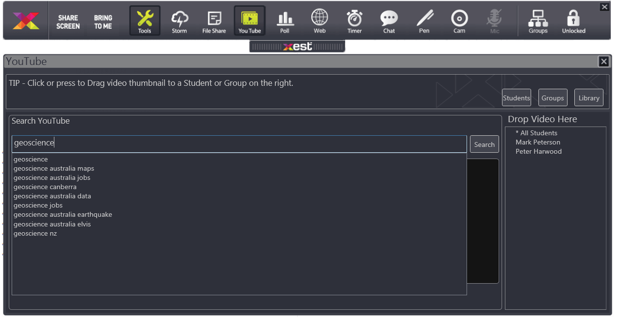Click the Xest pull-down handle bar
Viewport: 619px width, 320px height.
click(x=297, y=47)
